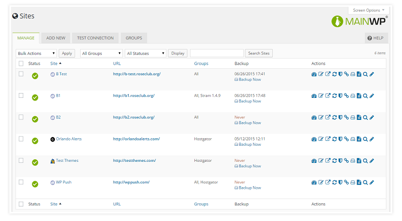This screenshot has width=402, height=221.
Task: Click the MainWP logo
Action: pos(359,22)
